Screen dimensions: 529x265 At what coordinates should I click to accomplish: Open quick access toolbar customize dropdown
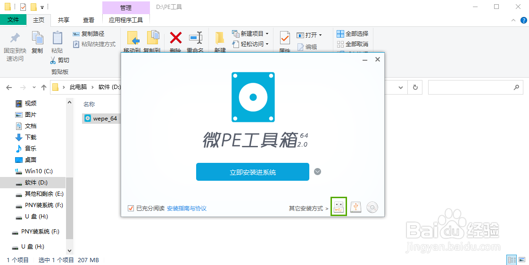pos(42,7)
